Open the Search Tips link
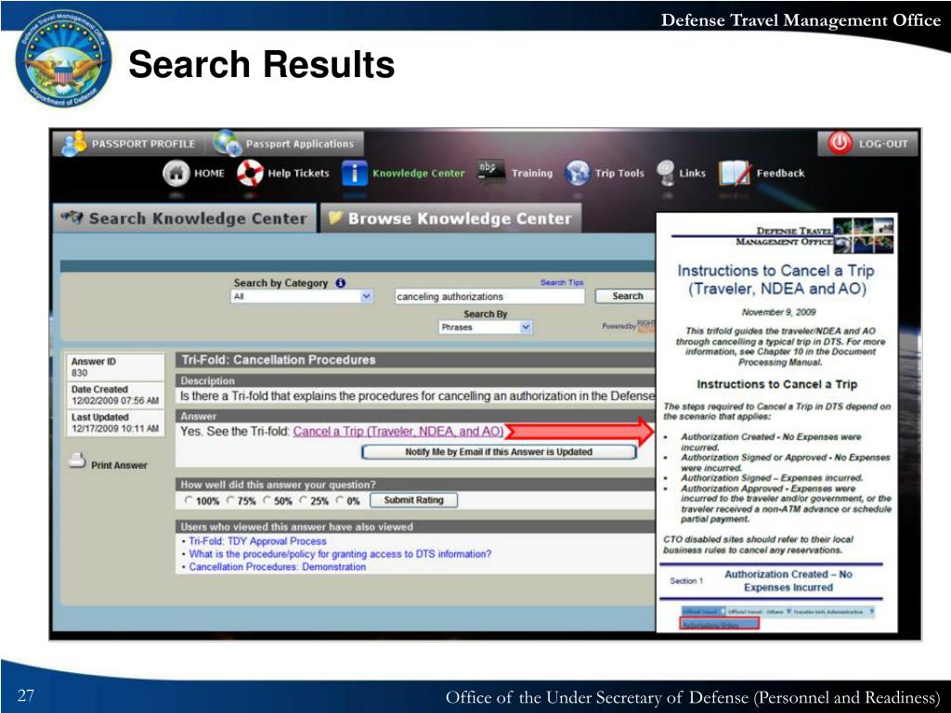Image resolution: width=951 pixels, height=713 pixels. point(562,282)
